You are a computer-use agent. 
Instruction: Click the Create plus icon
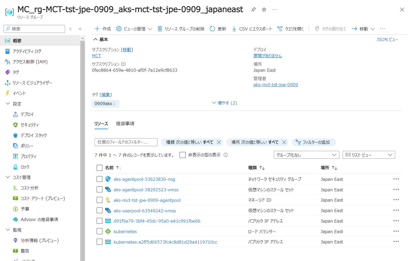(97, 29)
